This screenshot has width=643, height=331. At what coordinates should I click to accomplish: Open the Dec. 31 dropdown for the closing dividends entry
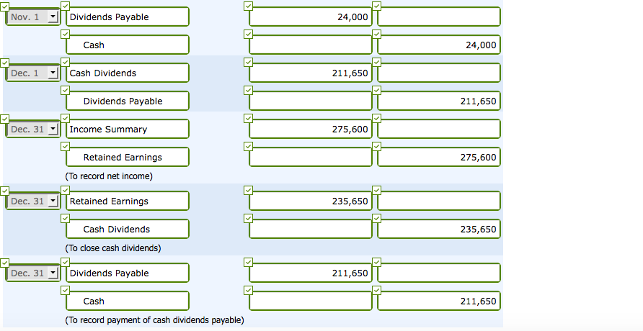33,201
